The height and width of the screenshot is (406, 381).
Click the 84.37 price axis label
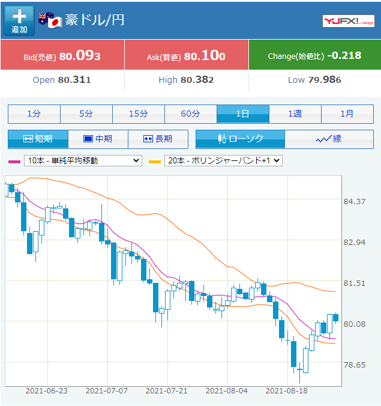pyautogui.click(x=355, y=201)
